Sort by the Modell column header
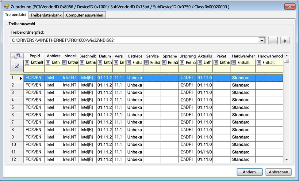The width and height of the screenshot is (299, 181). [70, 56]
